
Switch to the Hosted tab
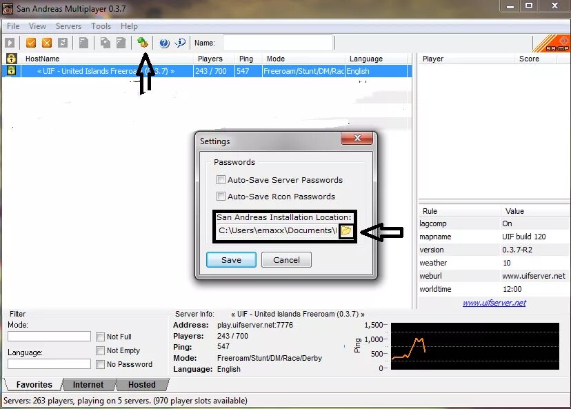click(142, 385)
